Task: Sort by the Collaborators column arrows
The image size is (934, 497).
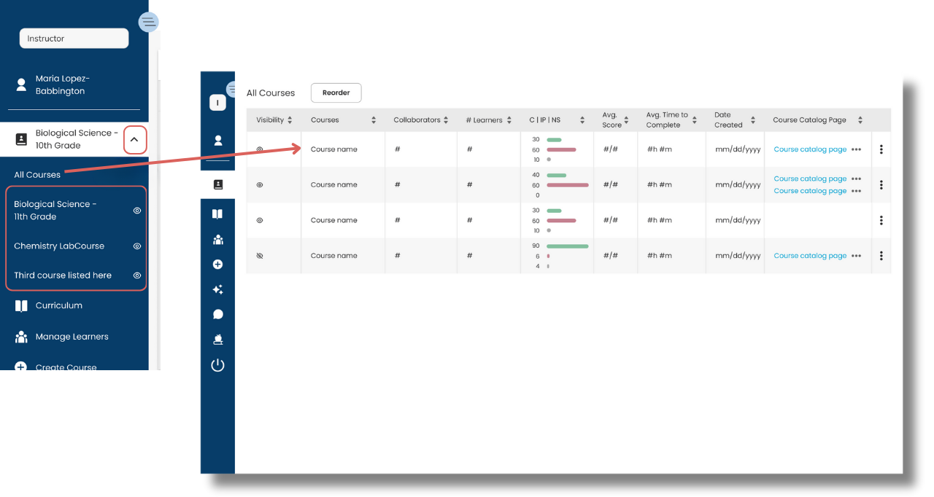Action: (446, 120)
